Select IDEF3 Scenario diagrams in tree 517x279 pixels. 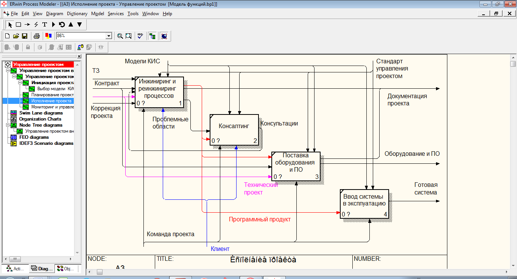(46, 143)
